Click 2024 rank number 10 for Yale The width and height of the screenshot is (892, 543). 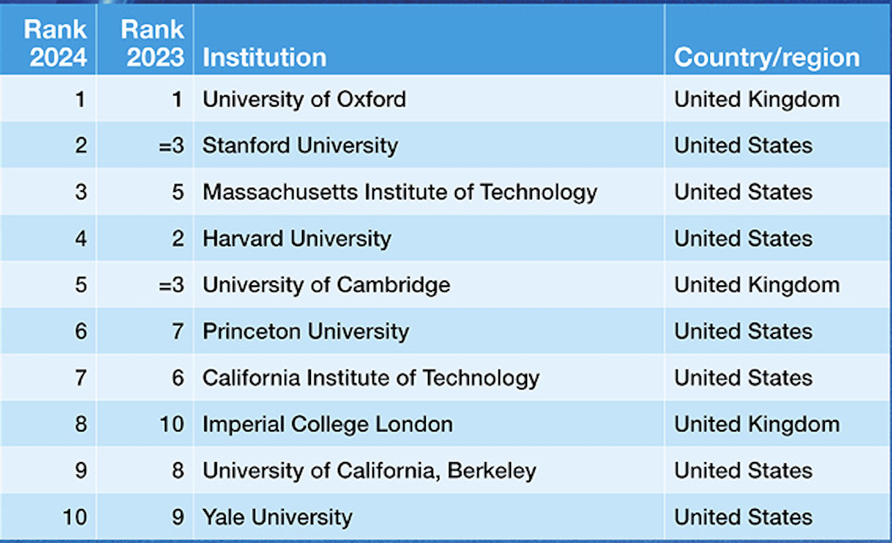point(75,517)
